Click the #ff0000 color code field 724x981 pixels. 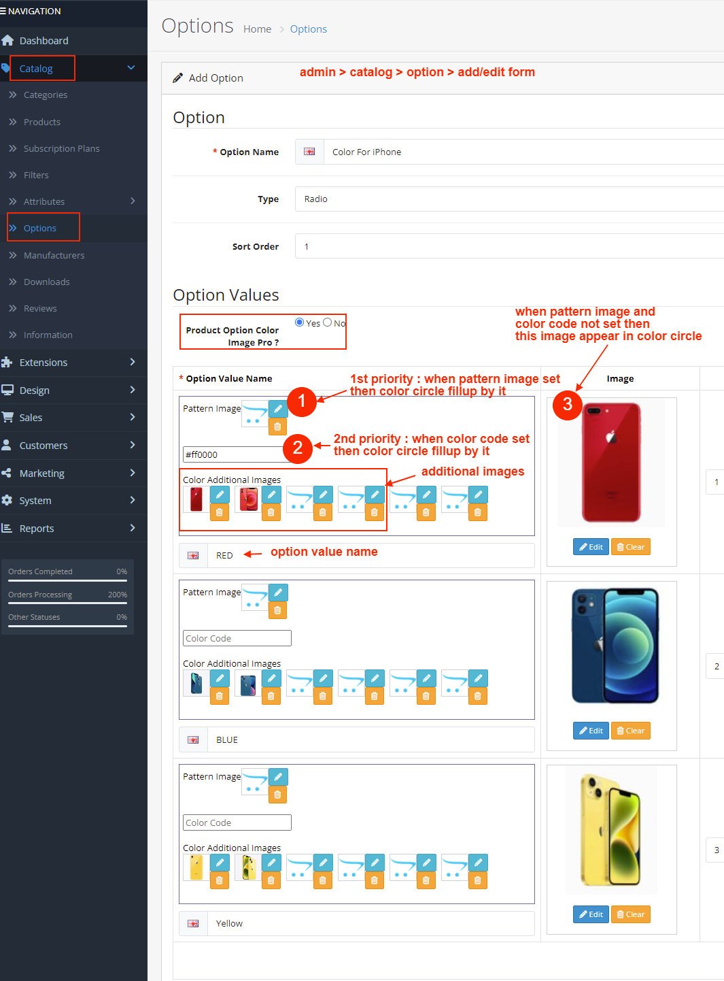(233, 454)
